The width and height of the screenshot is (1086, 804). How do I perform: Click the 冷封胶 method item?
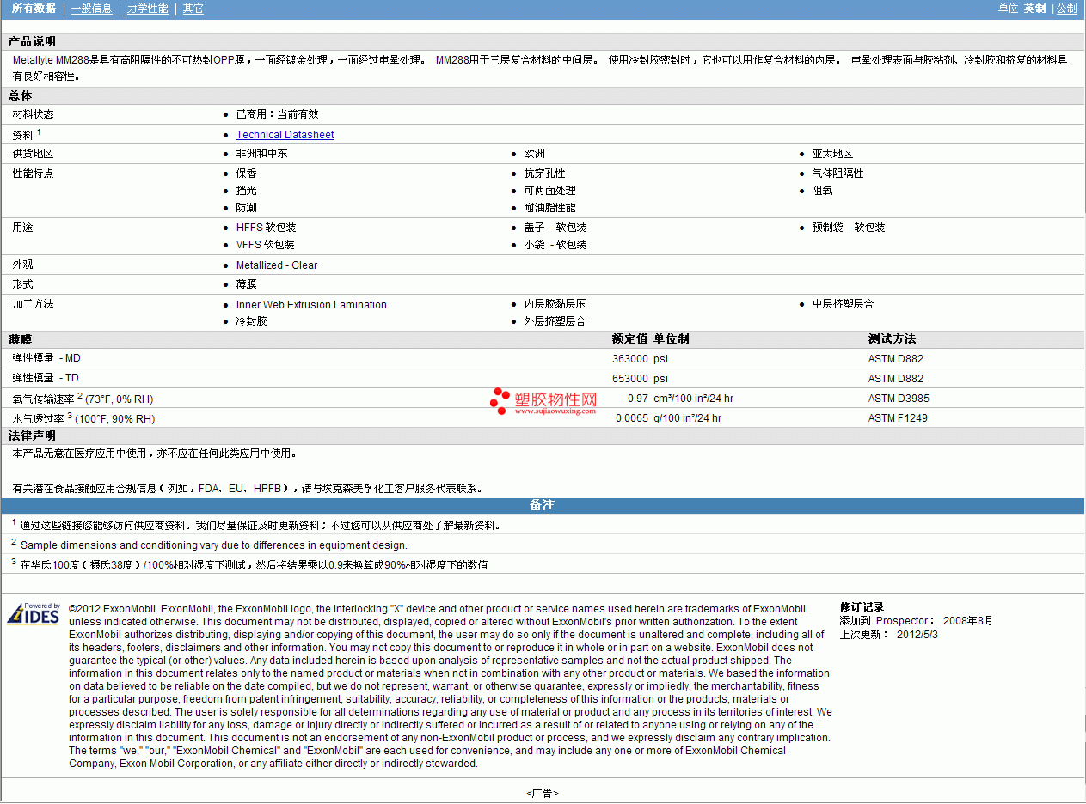(252, 321)
